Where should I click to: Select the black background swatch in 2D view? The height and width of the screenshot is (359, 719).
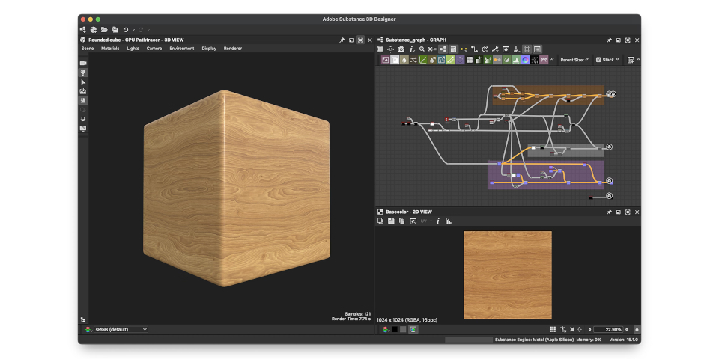tap(395, 329)
